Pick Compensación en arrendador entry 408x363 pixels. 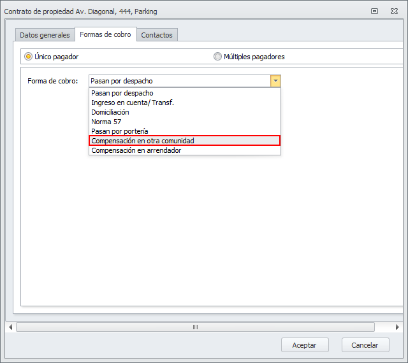click(185, 150)
